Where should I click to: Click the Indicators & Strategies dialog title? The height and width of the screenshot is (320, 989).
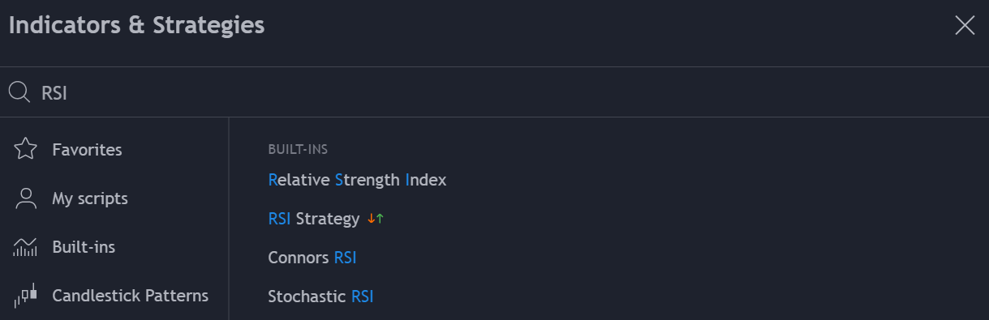point(136,25)
